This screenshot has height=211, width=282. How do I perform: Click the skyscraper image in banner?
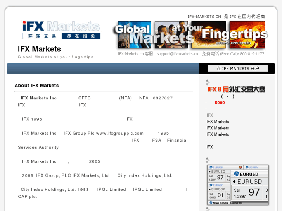click(134, 35)
